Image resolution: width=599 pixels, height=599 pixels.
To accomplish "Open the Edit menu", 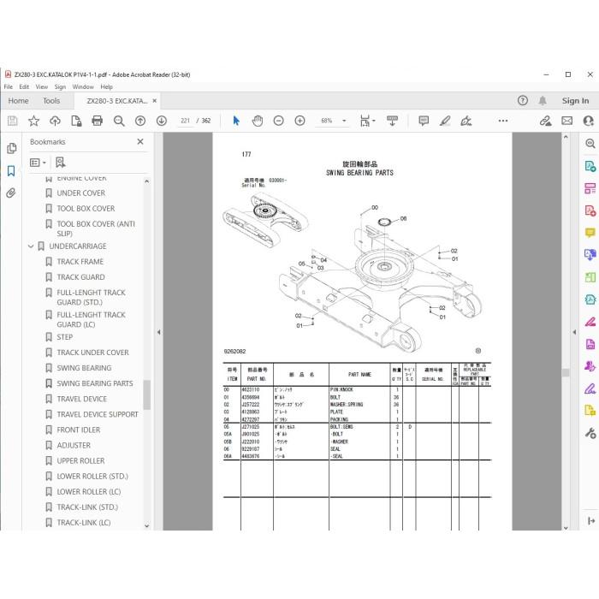I will [x=24, y=87].
